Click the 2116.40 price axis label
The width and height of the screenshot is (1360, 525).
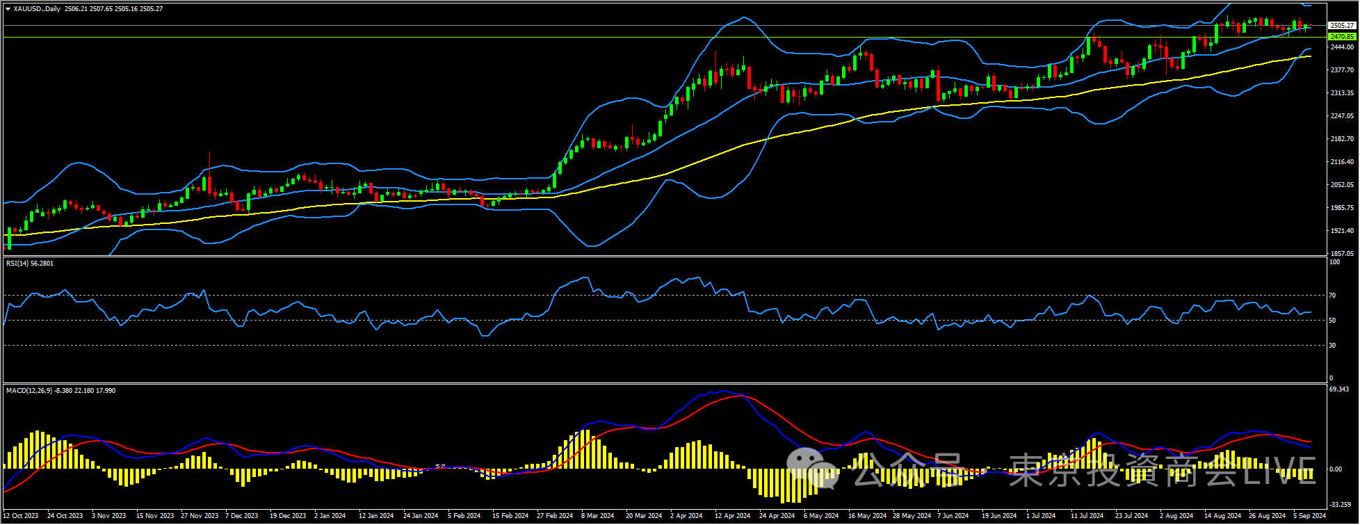coord(1341,162)
